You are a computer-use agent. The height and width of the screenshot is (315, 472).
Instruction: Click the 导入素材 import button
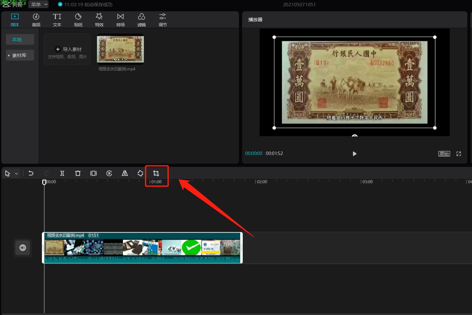pyautogui.click(x=68, y=49)
